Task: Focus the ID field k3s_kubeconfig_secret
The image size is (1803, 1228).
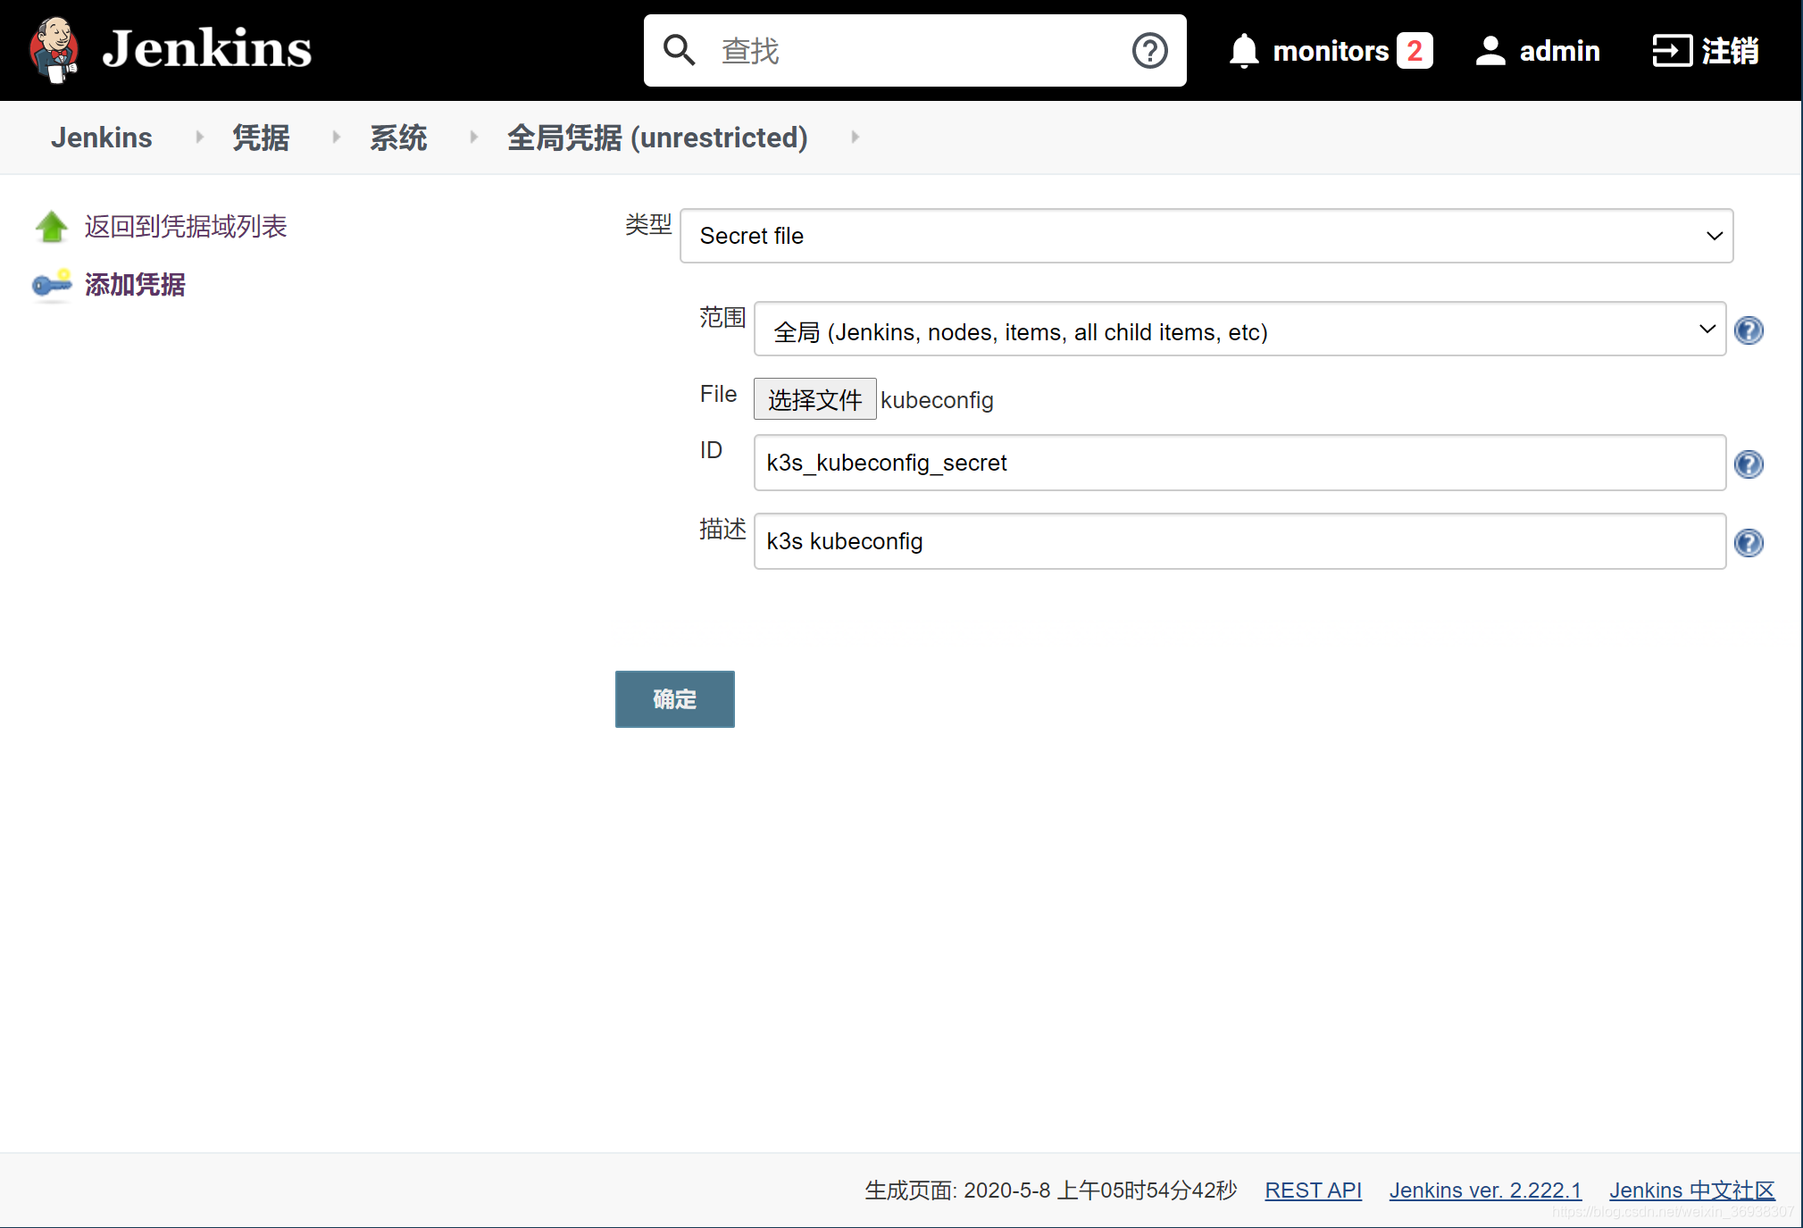Action: 1240,463
